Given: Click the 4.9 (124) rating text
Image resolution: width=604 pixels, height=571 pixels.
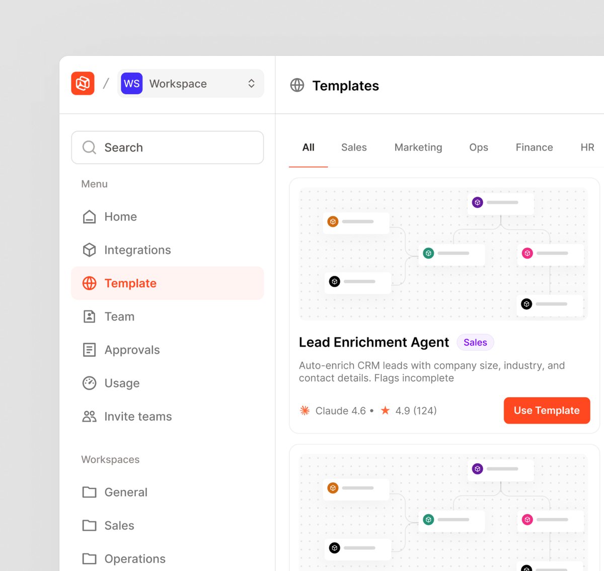Looking at the screenshot, I should coord(416,411).
